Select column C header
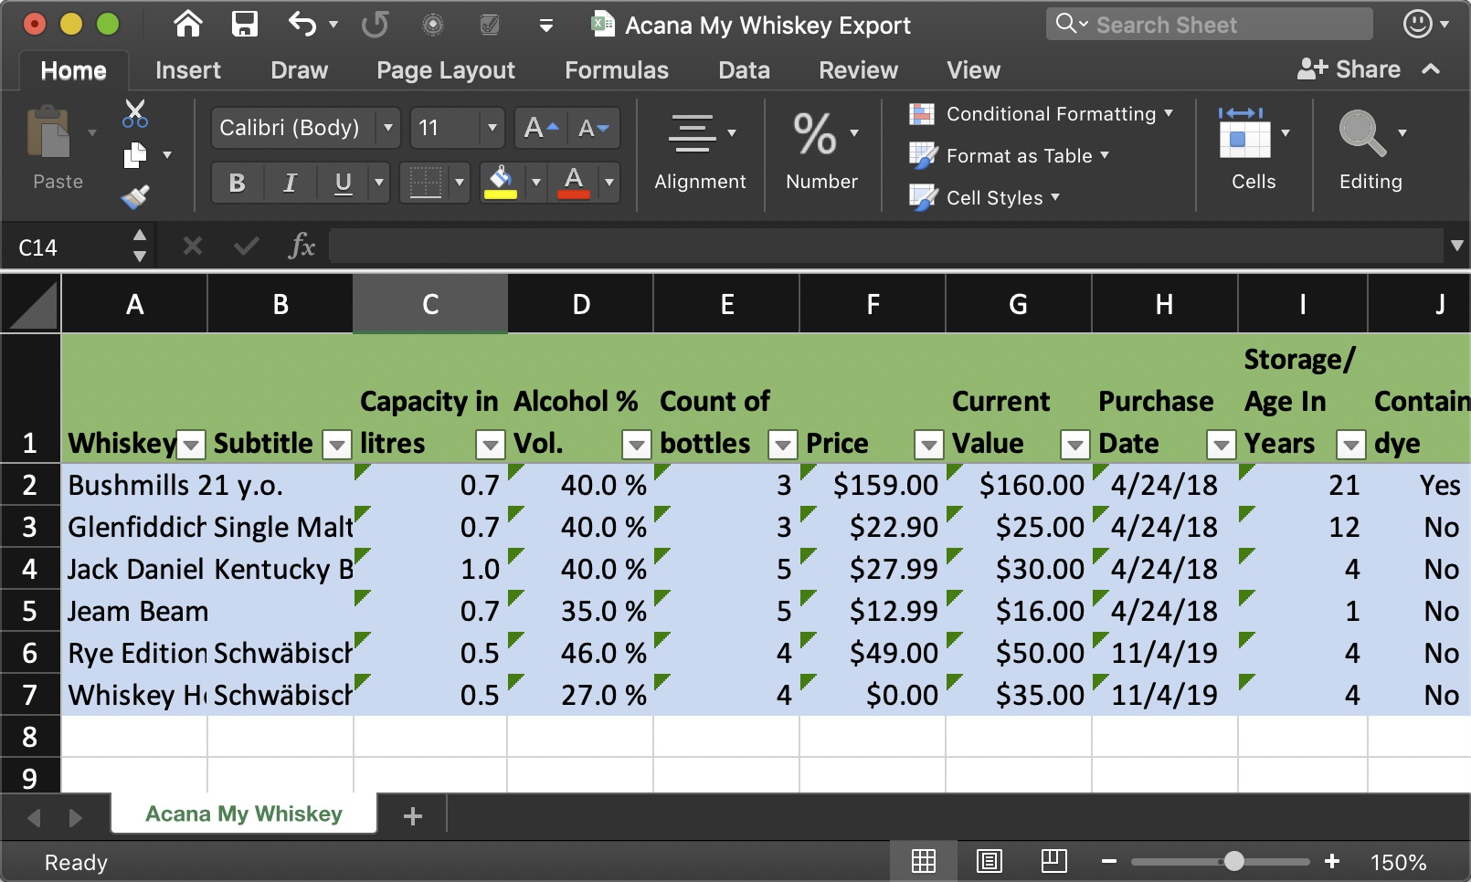Viewport: 1471px width, 882px height. 430,304
